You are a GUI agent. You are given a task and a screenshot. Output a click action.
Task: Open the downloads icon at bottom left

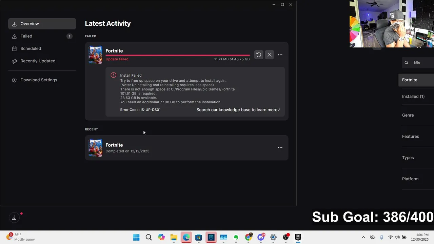tap(14, 218)
